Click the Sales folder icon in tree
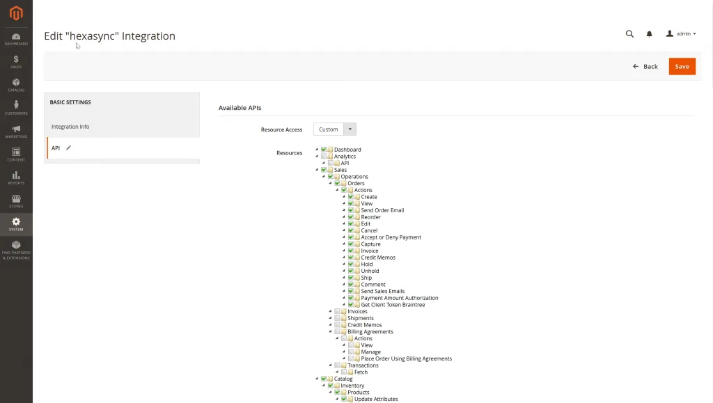This screenshot has width=713, height=403. coord(331,170)
